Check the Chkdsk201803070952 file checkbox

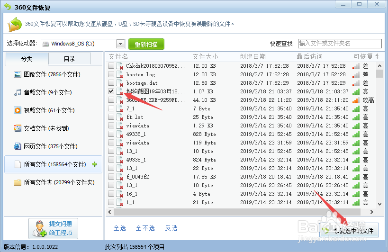point(111,65)
